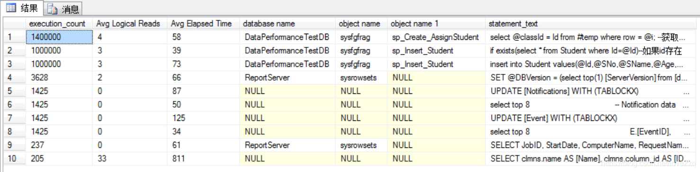Select the Avg Elapsed Time value 58

pyautogui.click(x=203, y=37)
